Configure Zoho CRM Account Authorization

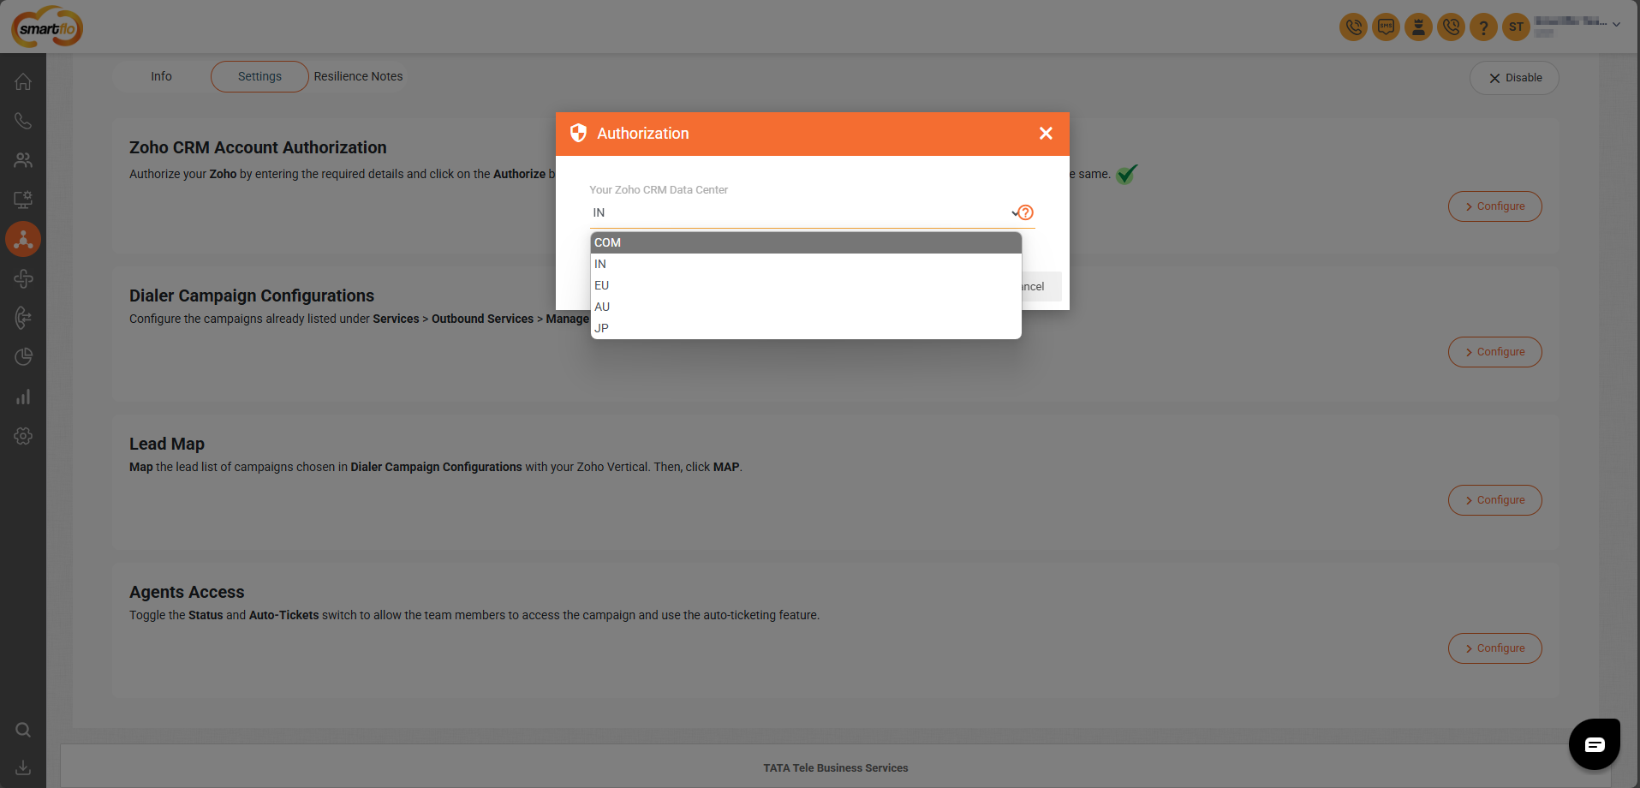pos(1494,206)
